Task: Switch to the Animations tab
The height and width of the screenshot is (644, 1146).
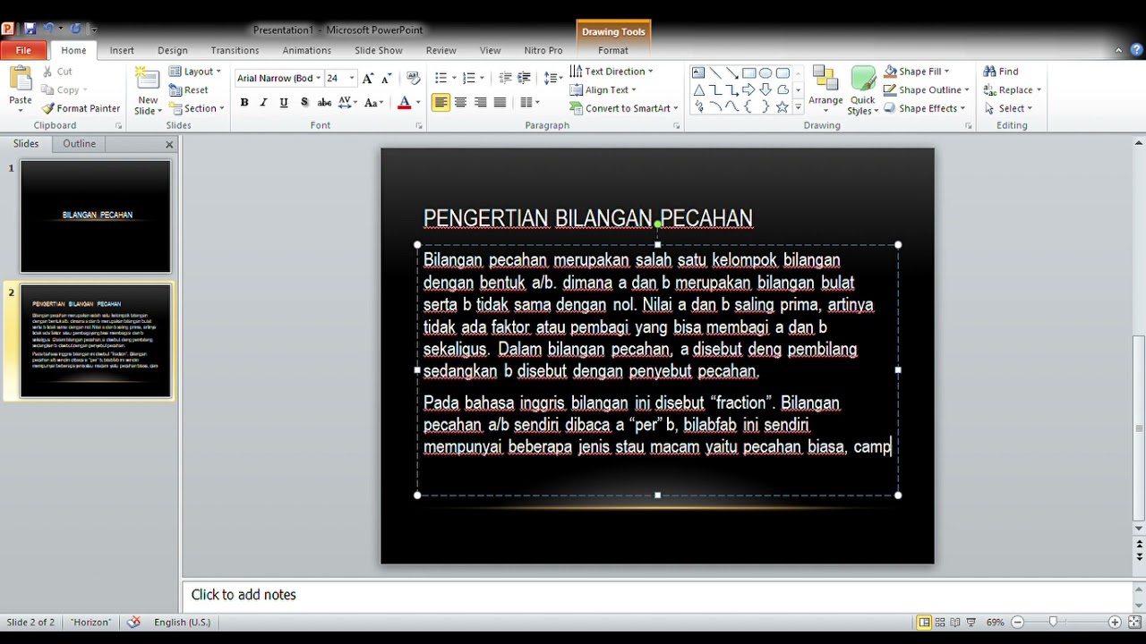Action: point(306,51)
